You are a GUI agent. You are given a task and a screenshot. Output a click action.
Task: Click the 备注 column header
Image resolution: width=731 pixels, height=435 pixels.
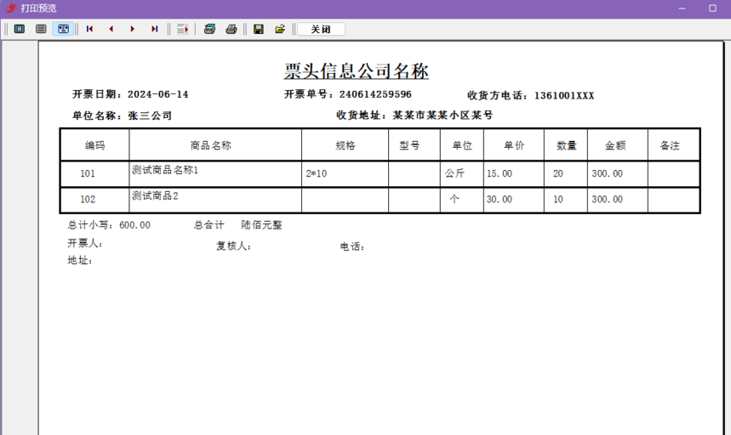[670, 145]
